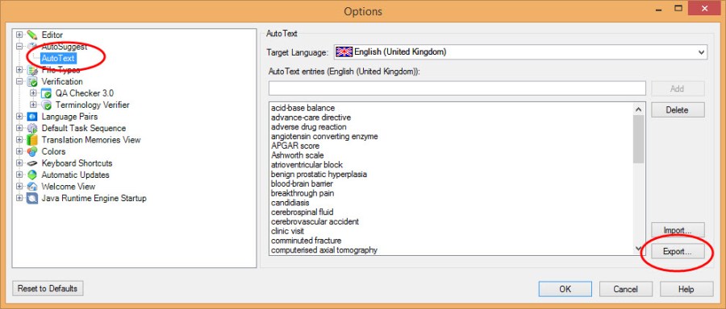The width and height of the screenshot is (726, 309).
Task: Click the Java Runtime Engine Startup icon
Action: click(32, 198)
